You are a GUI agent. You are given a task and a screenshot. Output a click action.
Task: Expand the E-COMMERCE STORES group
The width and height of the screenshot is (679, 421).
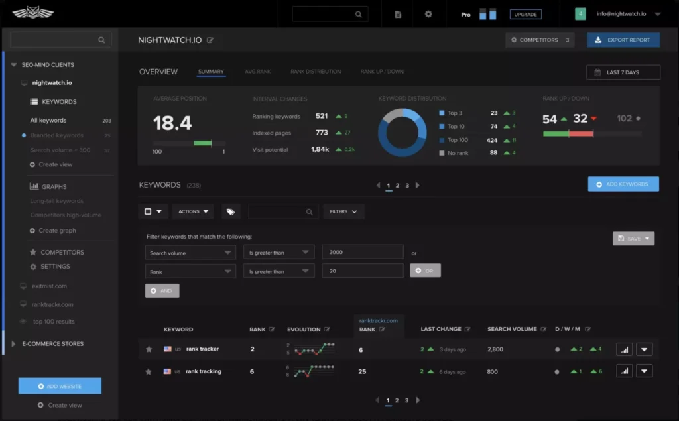[x=13, y=344]
